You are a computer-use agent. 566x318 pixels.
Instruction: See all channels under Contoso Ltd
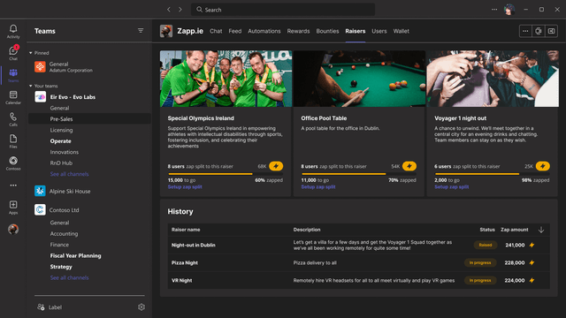click(69, 277)
